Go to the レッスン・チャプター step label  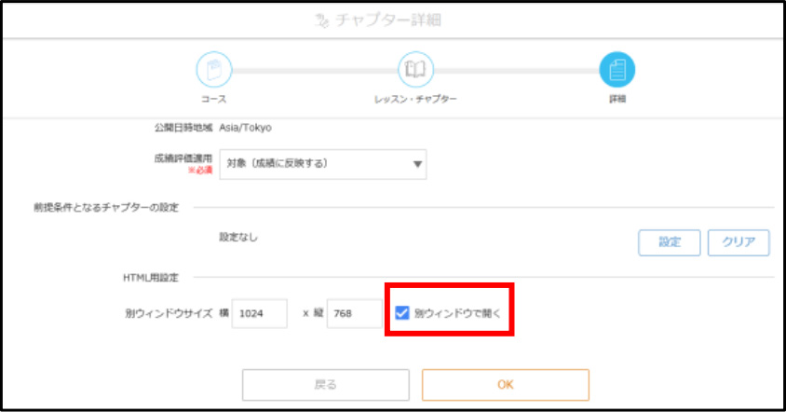click(x=415, y=99)
